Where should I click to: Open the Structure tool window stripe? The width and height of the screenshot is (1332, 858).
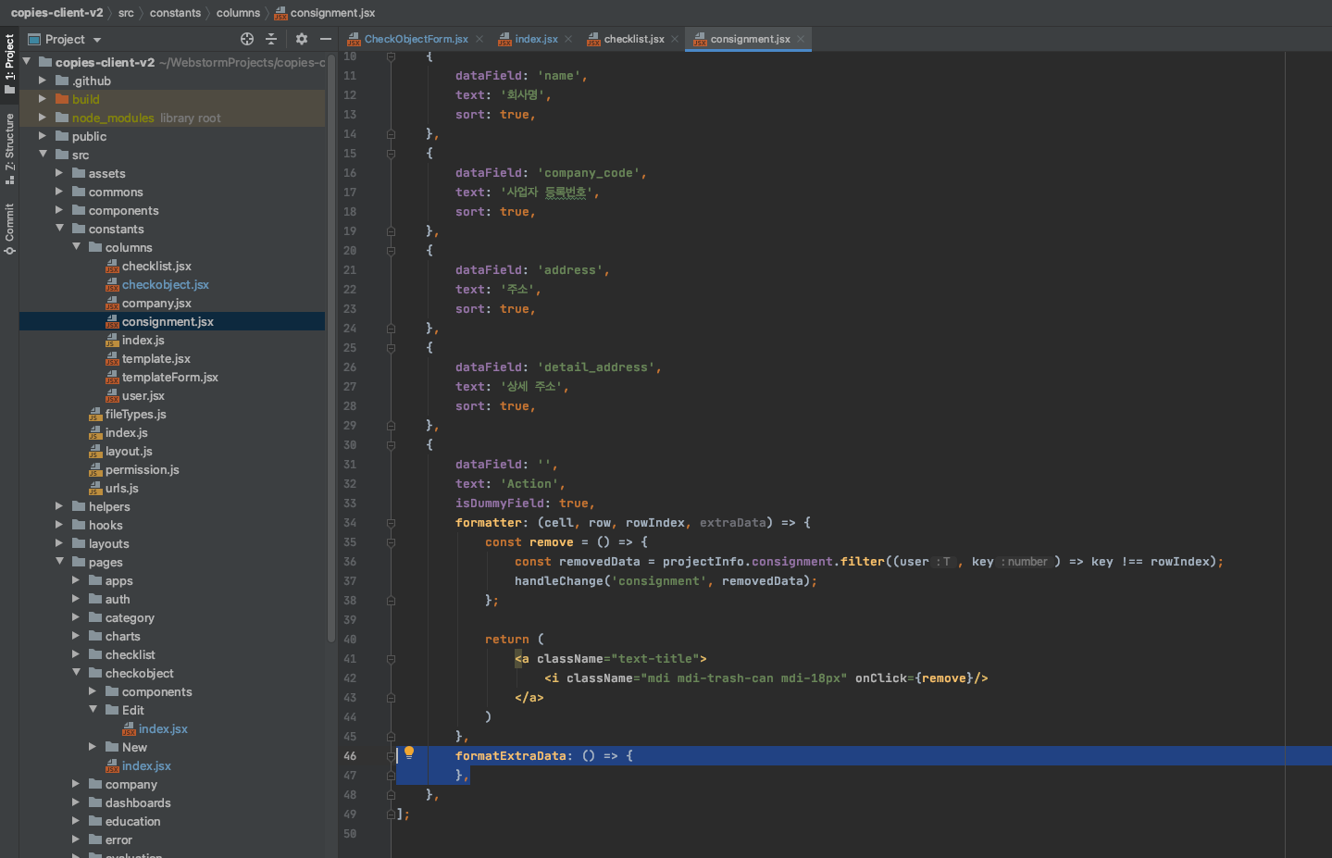pos(9,148)
